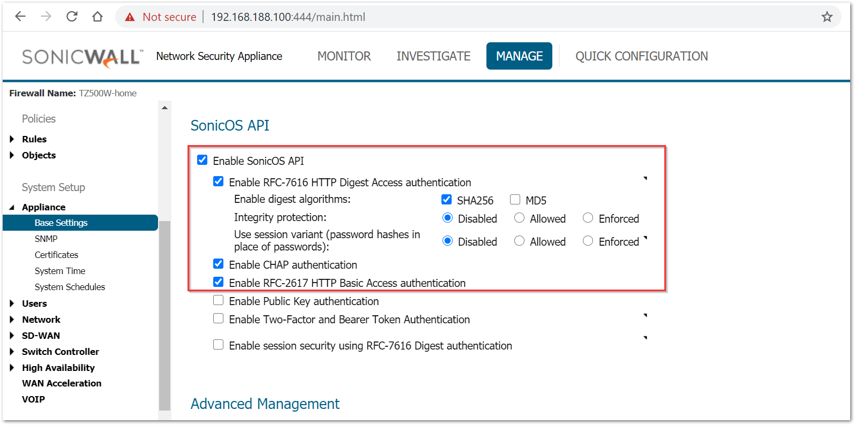The image size is (855, 425).
Task: Check Enable Public Key authentication
Action: point(218,300)
